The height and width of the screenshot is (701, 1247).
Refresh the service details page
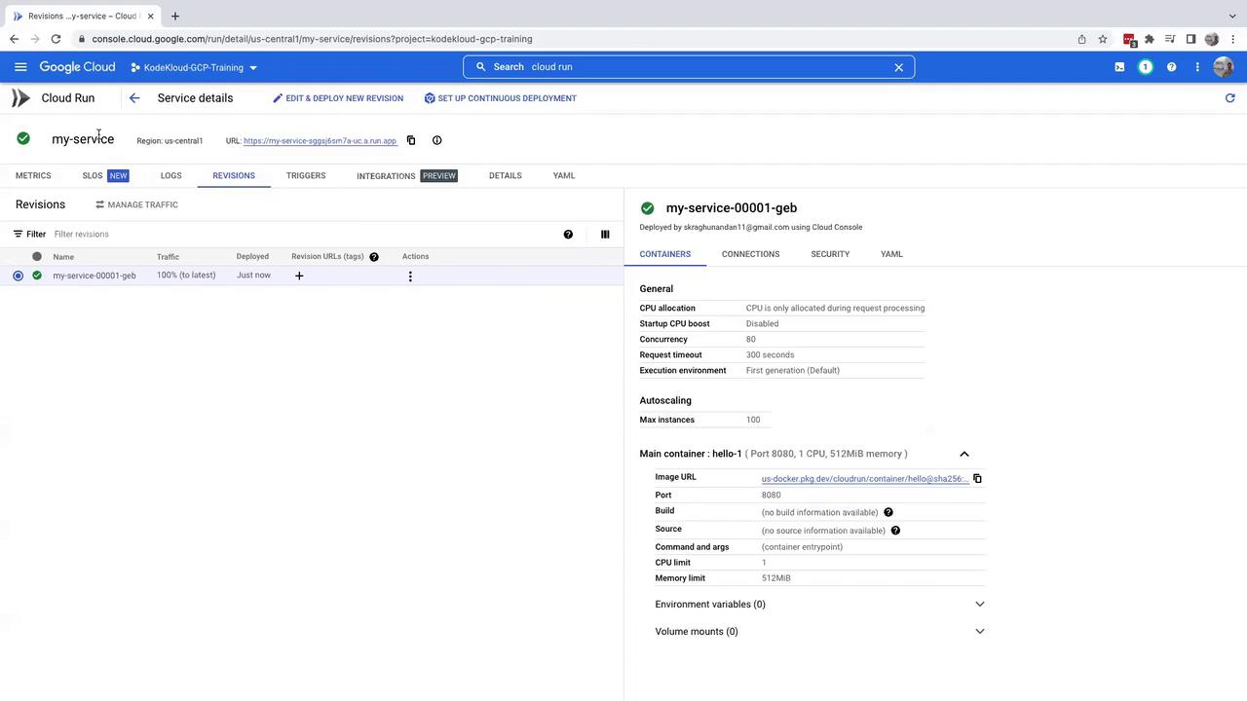1229,98
